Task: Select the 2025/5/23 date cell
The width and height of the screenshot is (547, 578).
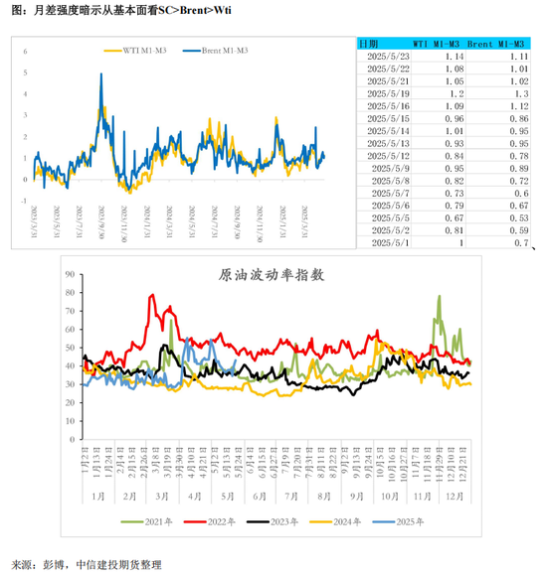Action: point(388,57)
